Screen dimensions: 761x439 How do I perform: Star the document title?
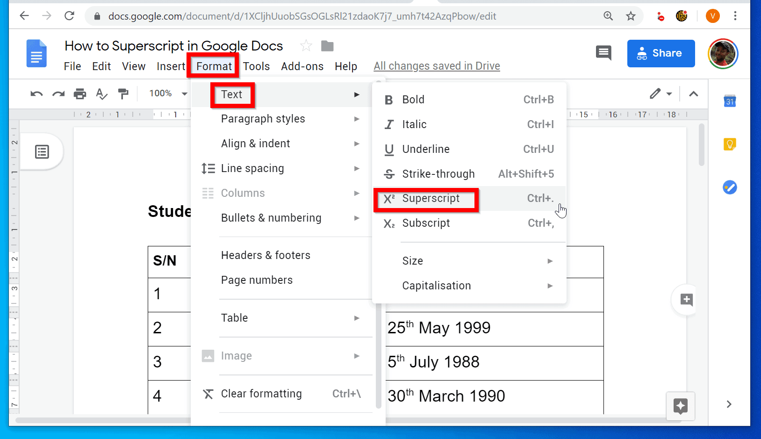(306, 46)
